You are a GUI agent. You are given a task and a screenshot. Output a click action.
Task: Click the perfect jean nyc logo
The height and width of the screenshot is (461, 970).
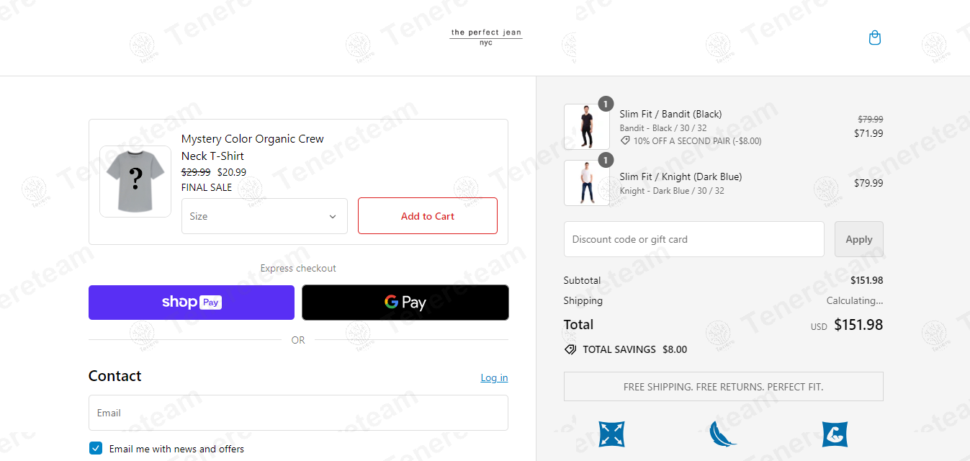(486, 37)
